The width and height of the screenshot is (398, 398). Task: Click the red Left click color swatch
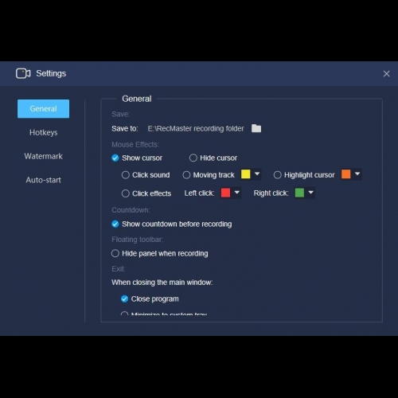[225, 193]
